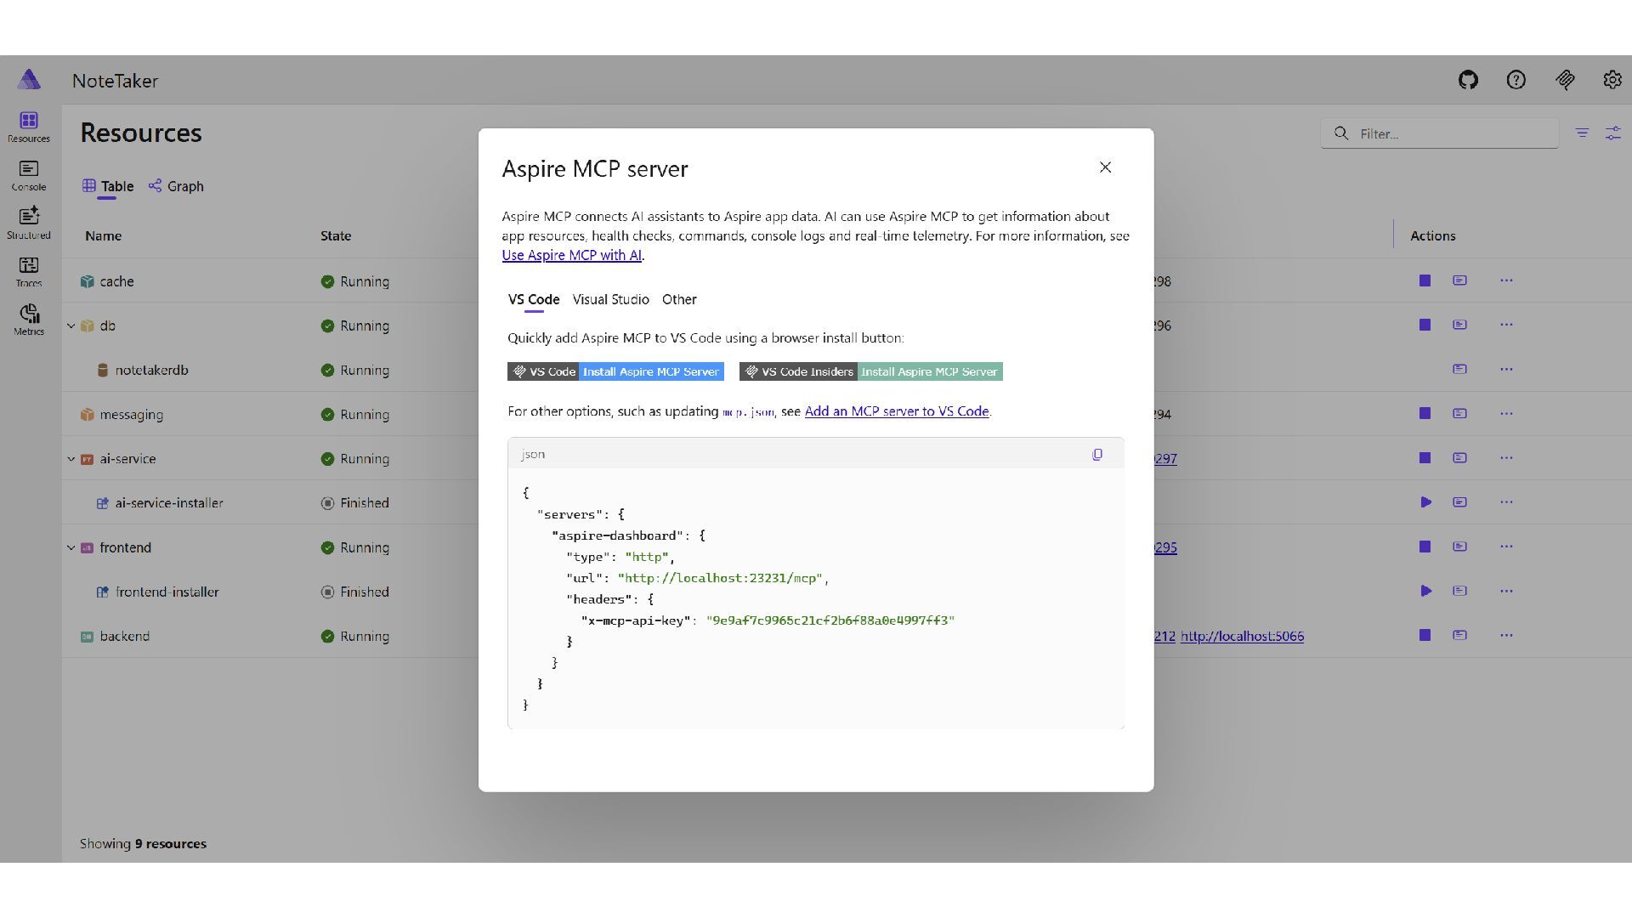This screenshot has height=918, width=1632.
Task: Open Metrics page in sidebar
Action: 29,320
